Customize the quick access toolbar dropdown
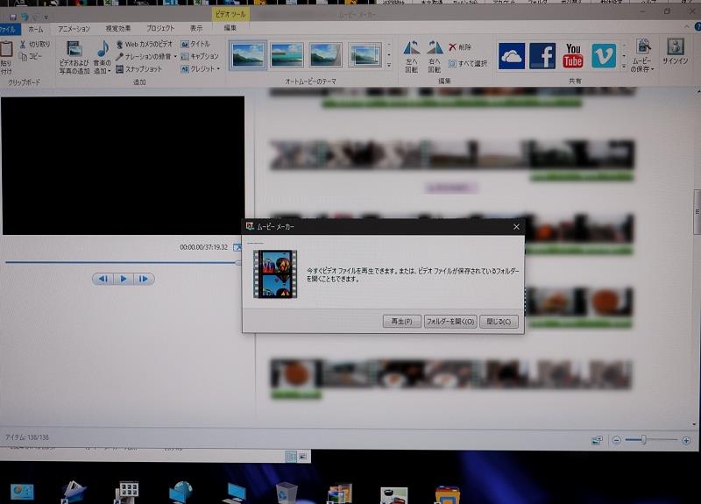The image size is (701, 504). [x=46, y=18]
